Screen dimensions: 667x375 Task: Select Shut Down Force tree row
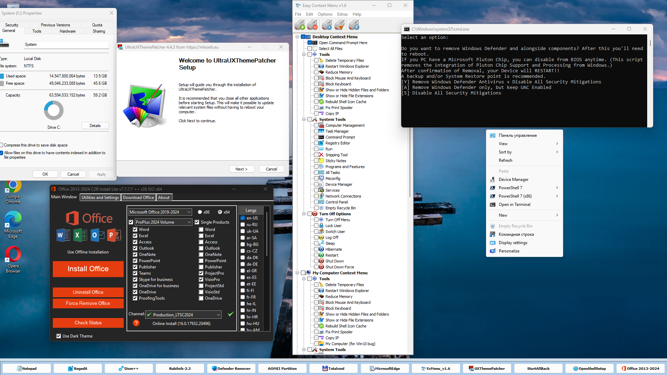tap(340, 267)
